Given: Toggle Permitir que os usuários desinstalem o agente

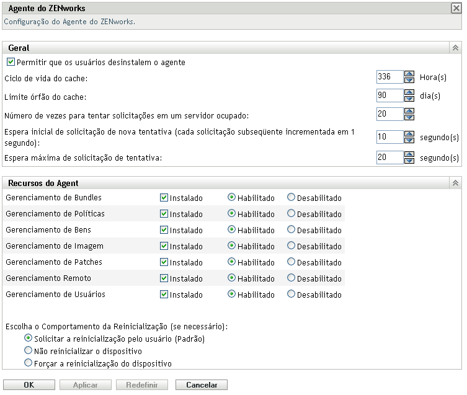Looking at the screenshot, I should pos(11,62).
